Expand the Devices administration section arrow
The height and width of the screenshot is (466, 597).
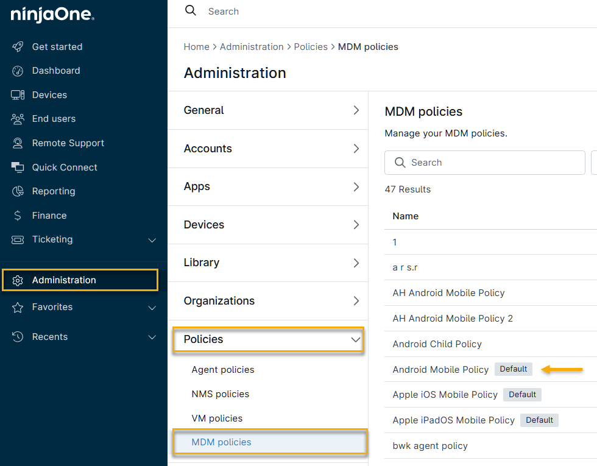[356, 225]
